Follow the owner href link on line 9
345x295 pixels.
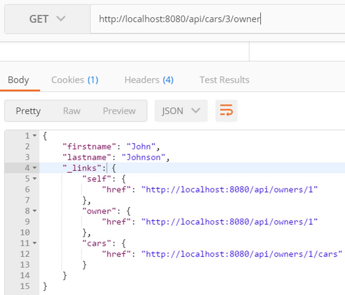(229, 222)
